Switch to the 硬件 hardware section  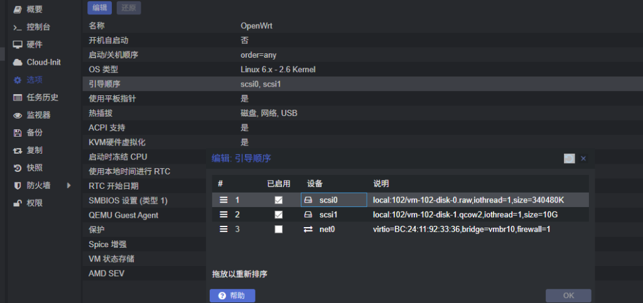pos(35,45)
